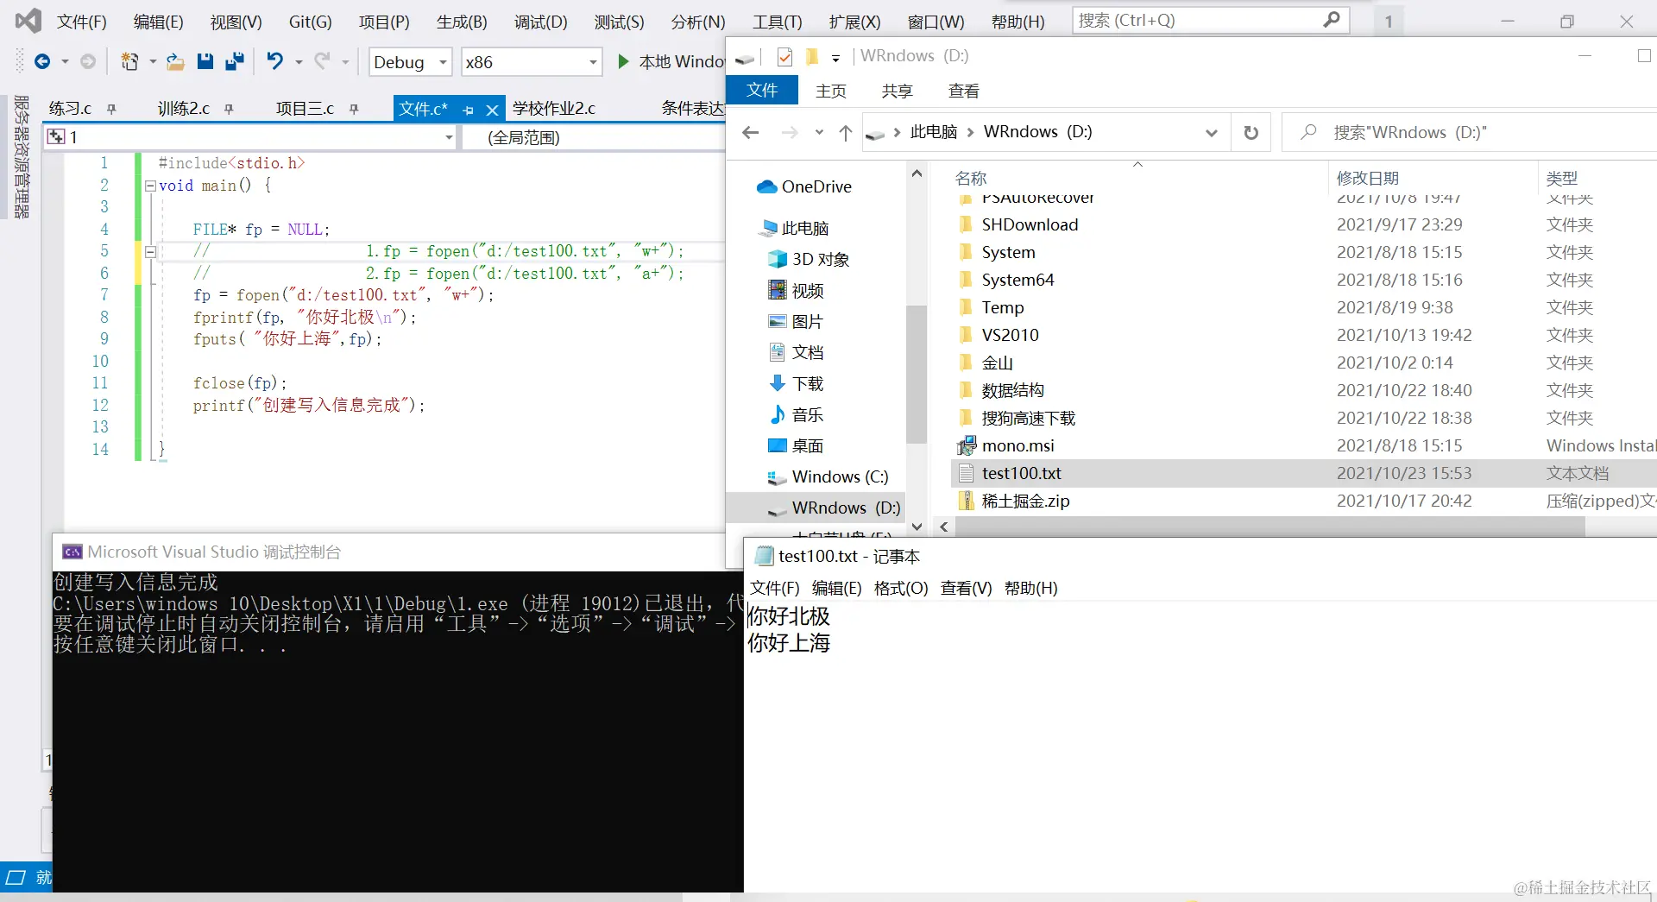This screenshot has height=902, width=1657.
Task: Open the 生成(B) menu in Visual Studio
Action: coord(462,22)
